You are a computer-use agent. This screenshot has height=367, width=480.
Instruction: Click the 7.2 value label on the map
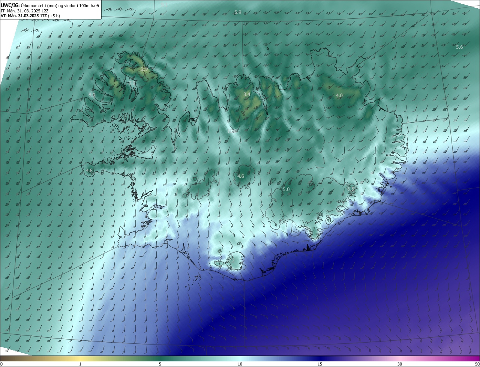coord(232,261)
